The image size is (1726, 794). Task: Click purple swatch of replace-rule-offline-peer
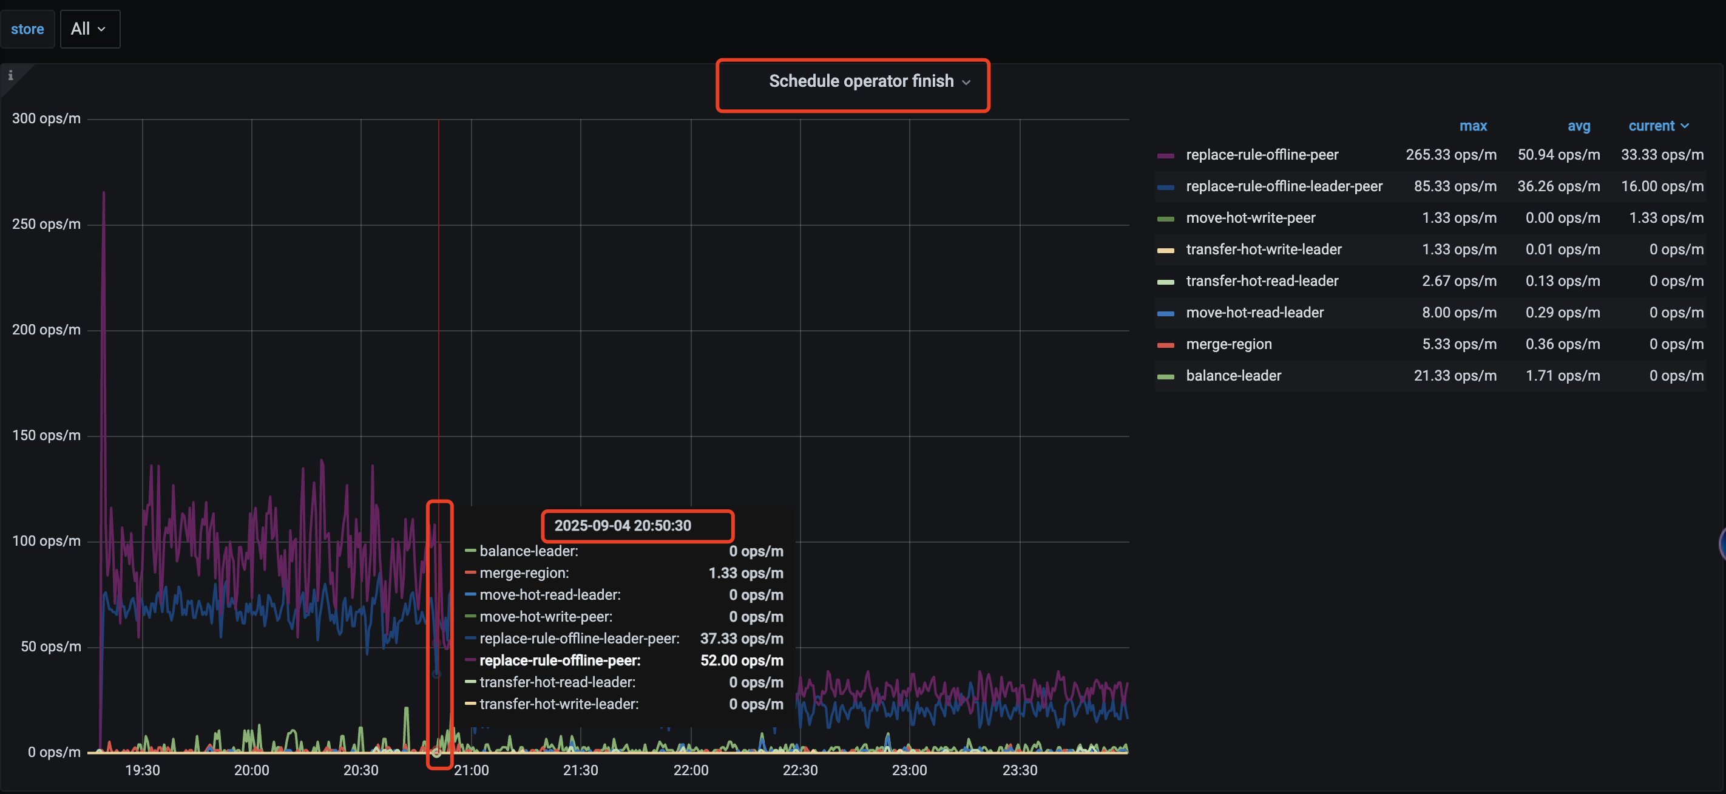point(1165,155)
